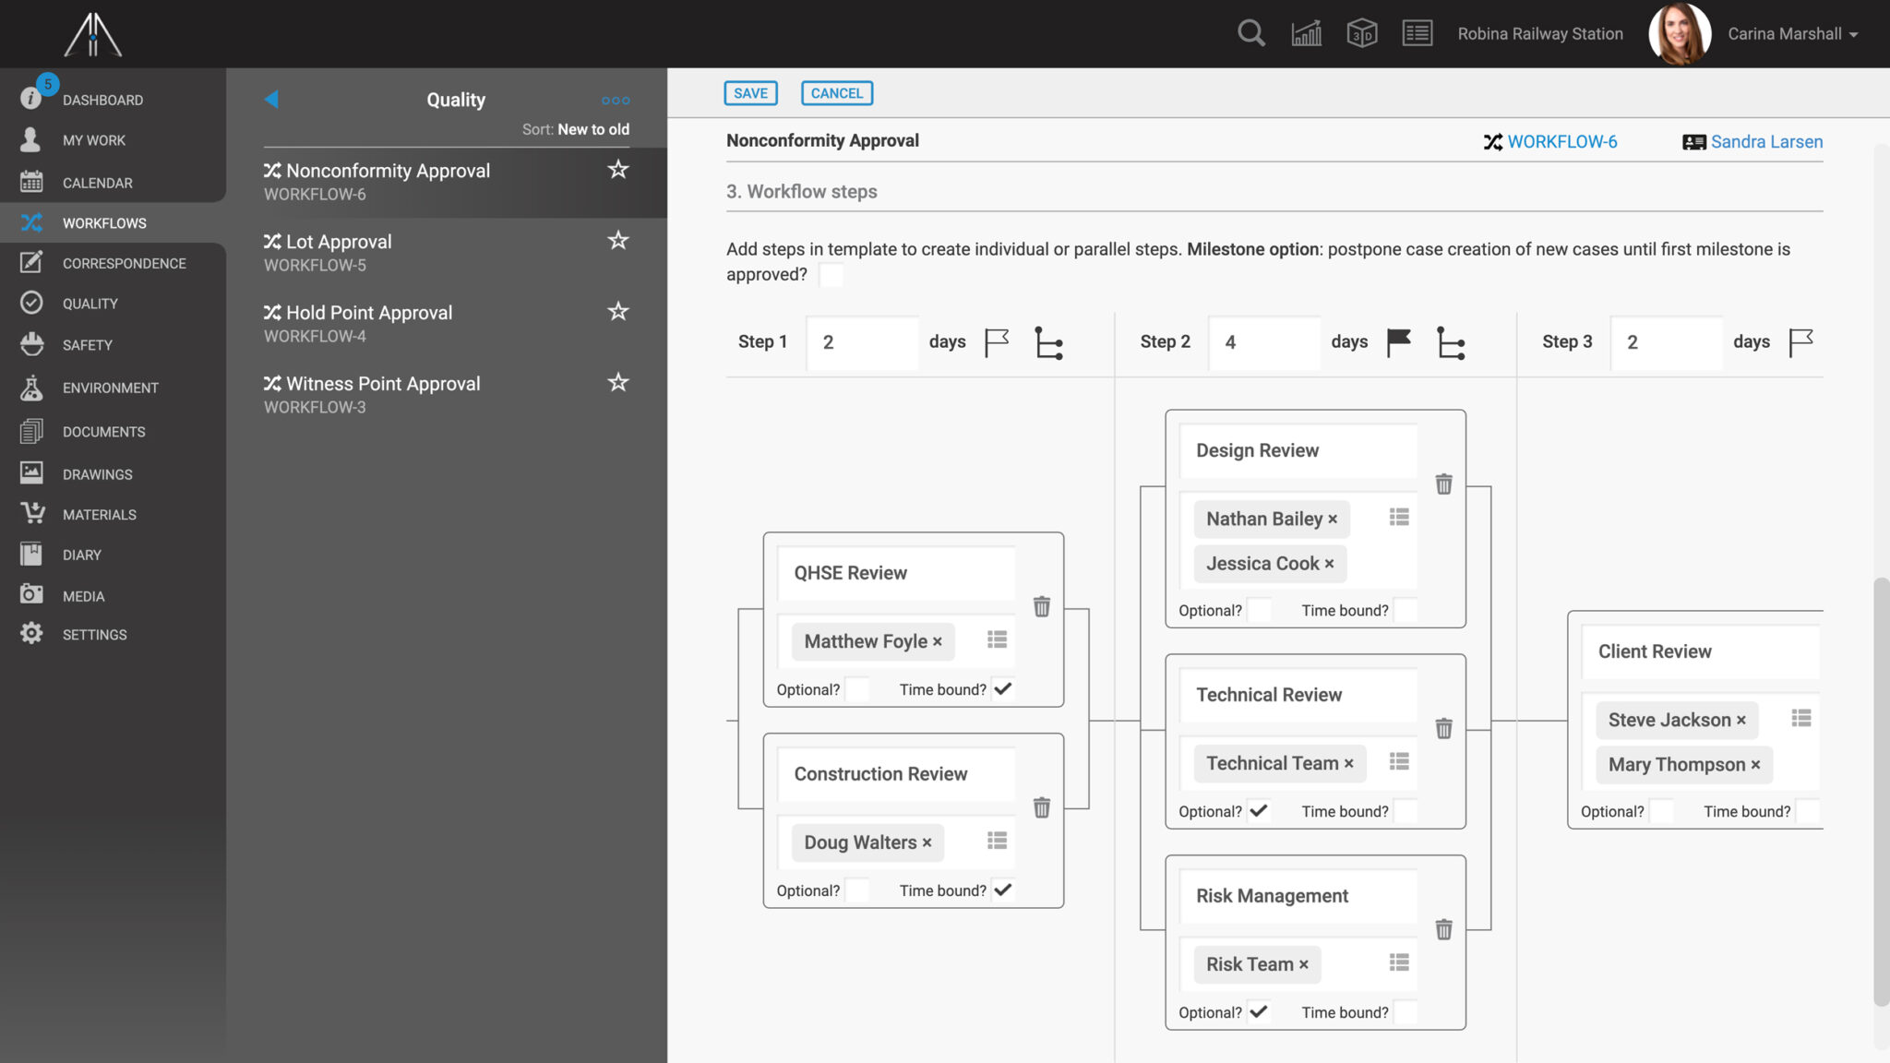
Task: Check Optional for Design Review
Action: coord(1259,610)
